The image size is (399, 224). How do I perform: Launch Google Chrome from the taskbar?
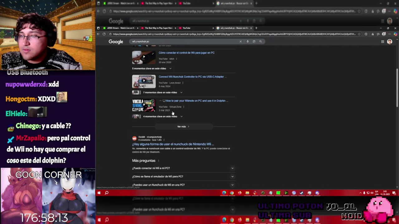click(232, 193)
